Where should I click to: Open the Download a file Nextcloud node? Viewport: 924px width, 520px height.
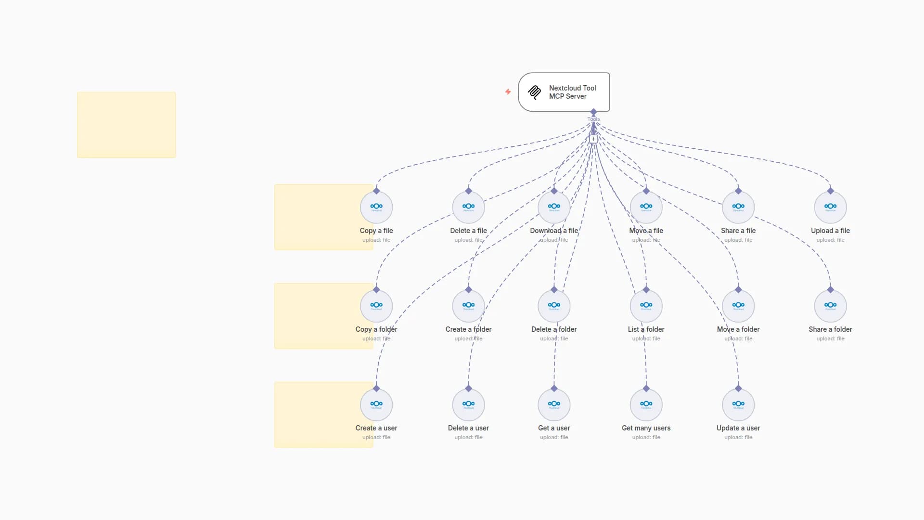554,206
